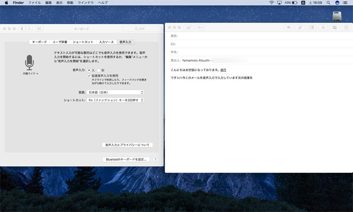Open the ショートカット dropdown
This screenshot has height=212, width=353.
pyautogui.click(x=116, y=100)
